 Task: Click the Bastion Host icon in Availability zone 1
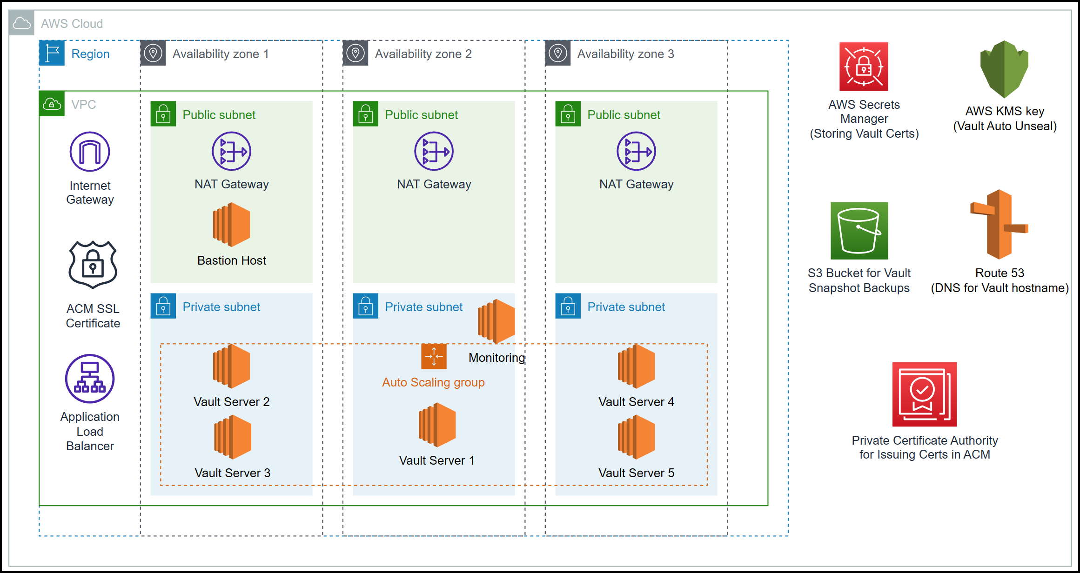pyautogui.click(x=231, y=224)
